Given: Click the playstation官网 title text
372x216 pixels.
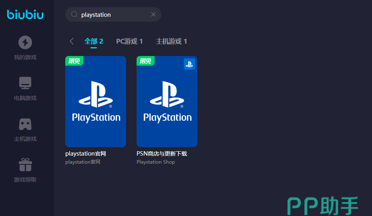Looking at the screenshot, I should (86, 154).
